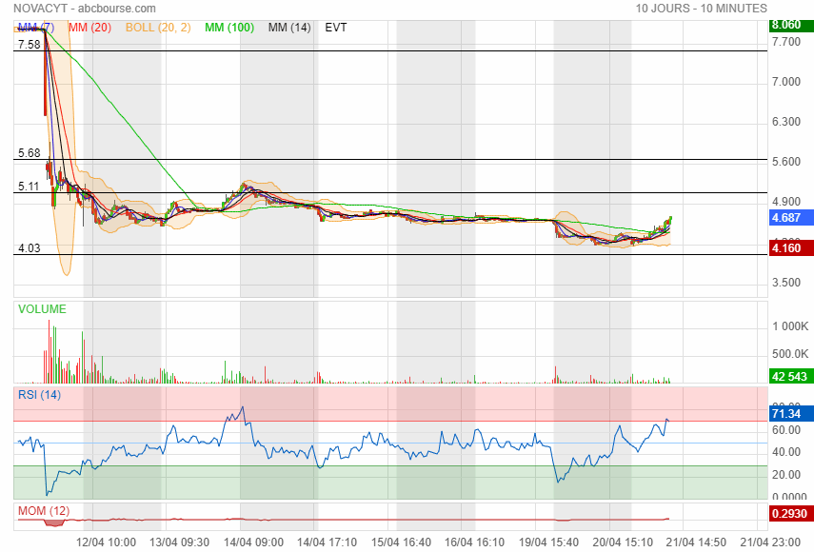The image size is (814, 552).
Task: Click the green 8.060 price tag
Action: (791, 25)
